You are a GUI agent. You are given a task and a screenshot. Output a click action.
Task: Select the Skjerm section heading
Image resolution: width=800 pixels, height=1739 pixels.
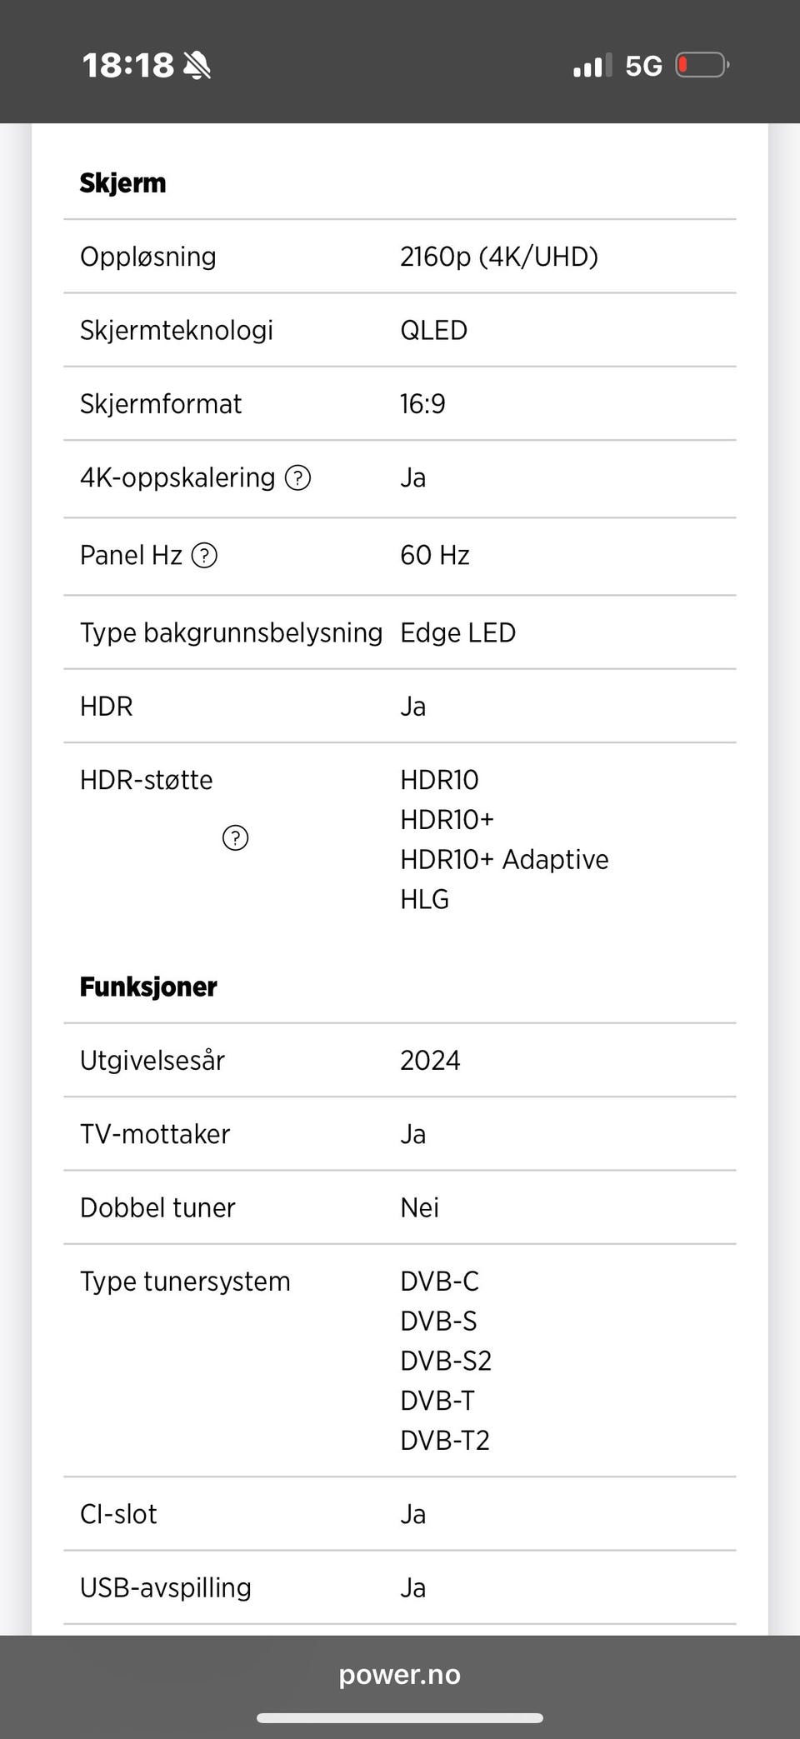tap(123, 183)
